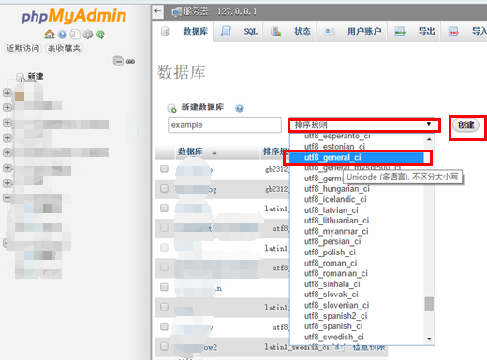
Task: Reload navigation panel green icon
Action: coord(100,35)
